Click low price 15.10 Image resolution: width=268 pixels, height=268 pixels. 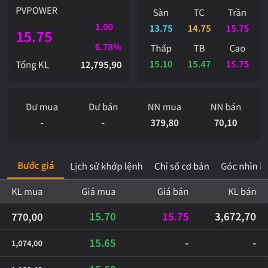[161, 64]
